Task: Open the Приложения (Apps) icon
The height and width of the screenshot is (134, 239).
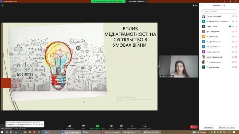Action: pyautogui.click(x=132, y=126)
